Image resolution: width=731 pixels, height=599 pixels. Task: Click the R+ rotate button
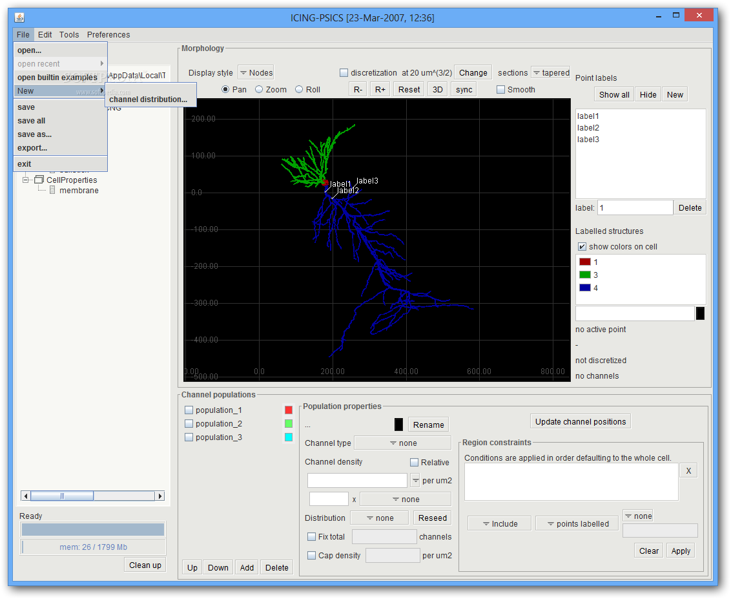(x=380, y=90)
